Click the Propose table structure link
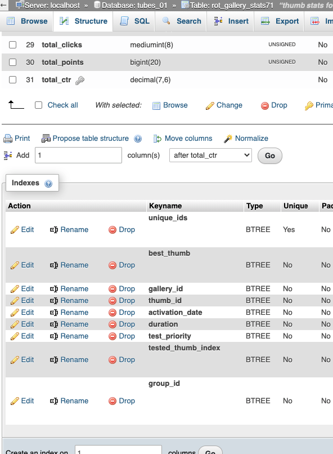The width and height of the screenshot is (333, 454). (x=91, y=139)
